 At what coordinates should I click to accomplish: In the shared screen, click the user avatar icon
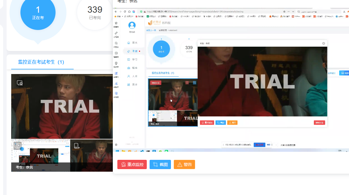click(132, 25)
